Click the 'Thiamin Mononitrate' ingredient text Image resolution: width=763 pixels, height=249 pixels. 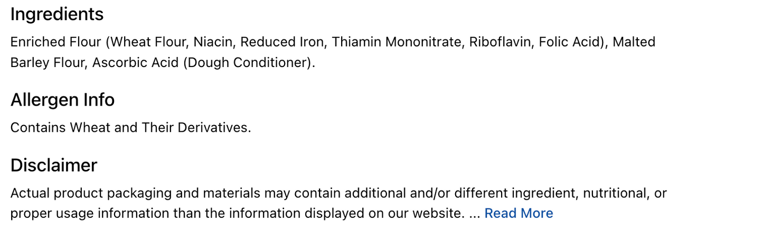pos(397,42)
